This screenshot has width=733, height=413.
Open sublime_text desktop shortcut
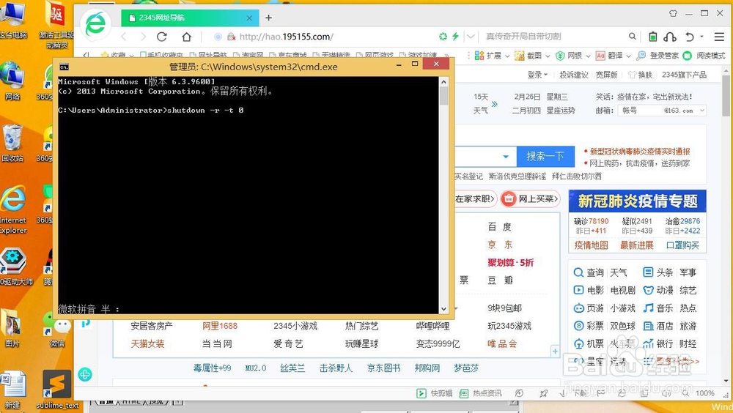pos(57,389)
